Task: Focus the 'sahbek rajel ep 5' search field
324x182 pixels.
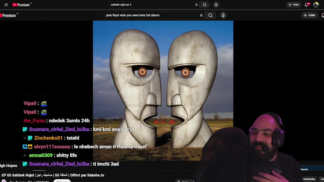Action: [152, 5]
